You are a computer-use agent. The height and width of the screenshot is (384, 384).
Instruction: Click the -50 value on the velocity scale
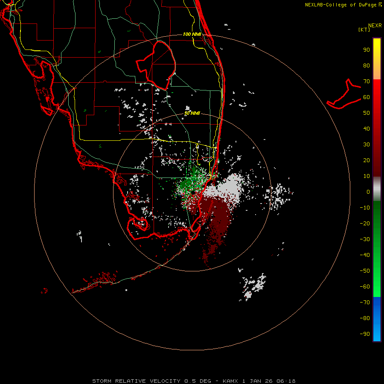click(365, 271)
